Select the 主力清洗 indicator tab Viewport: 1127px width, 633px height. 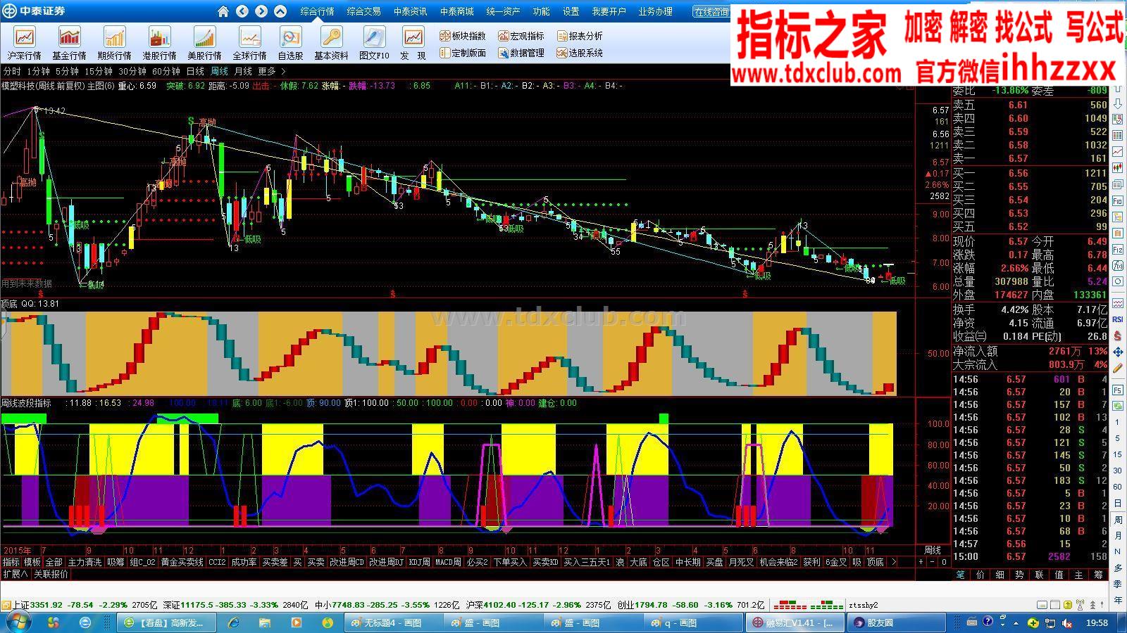click(85, 562)
